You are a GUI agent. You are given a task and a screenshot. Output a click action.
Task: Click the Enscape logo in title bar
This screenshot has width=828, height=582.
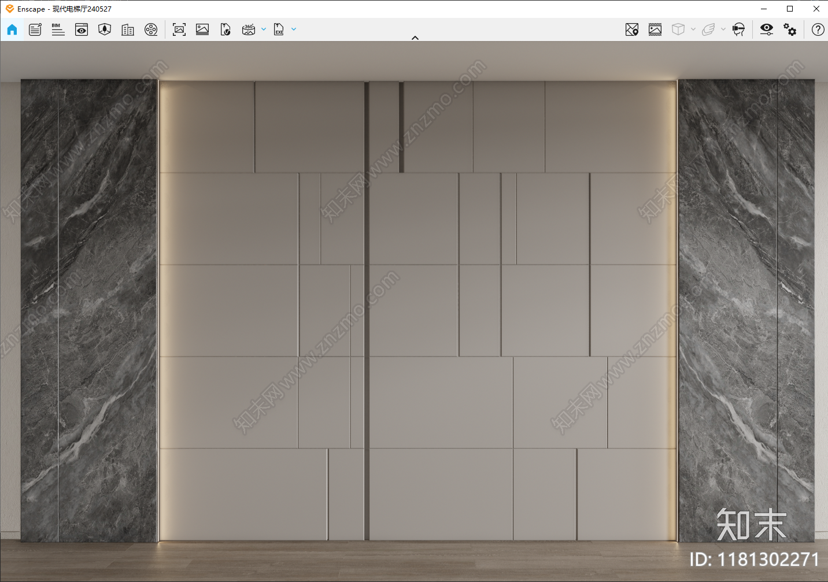click(x=10, y=9)
